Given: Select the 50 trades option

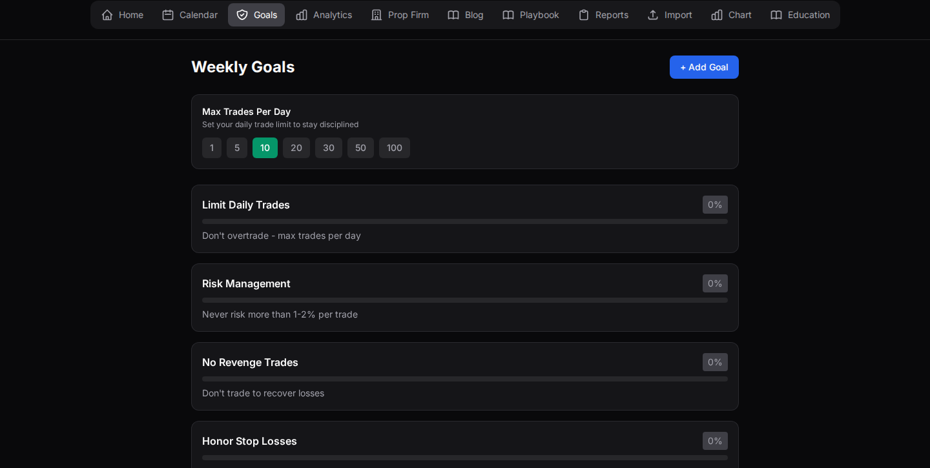Looking at the screenshot, I should tap(360, 148).
